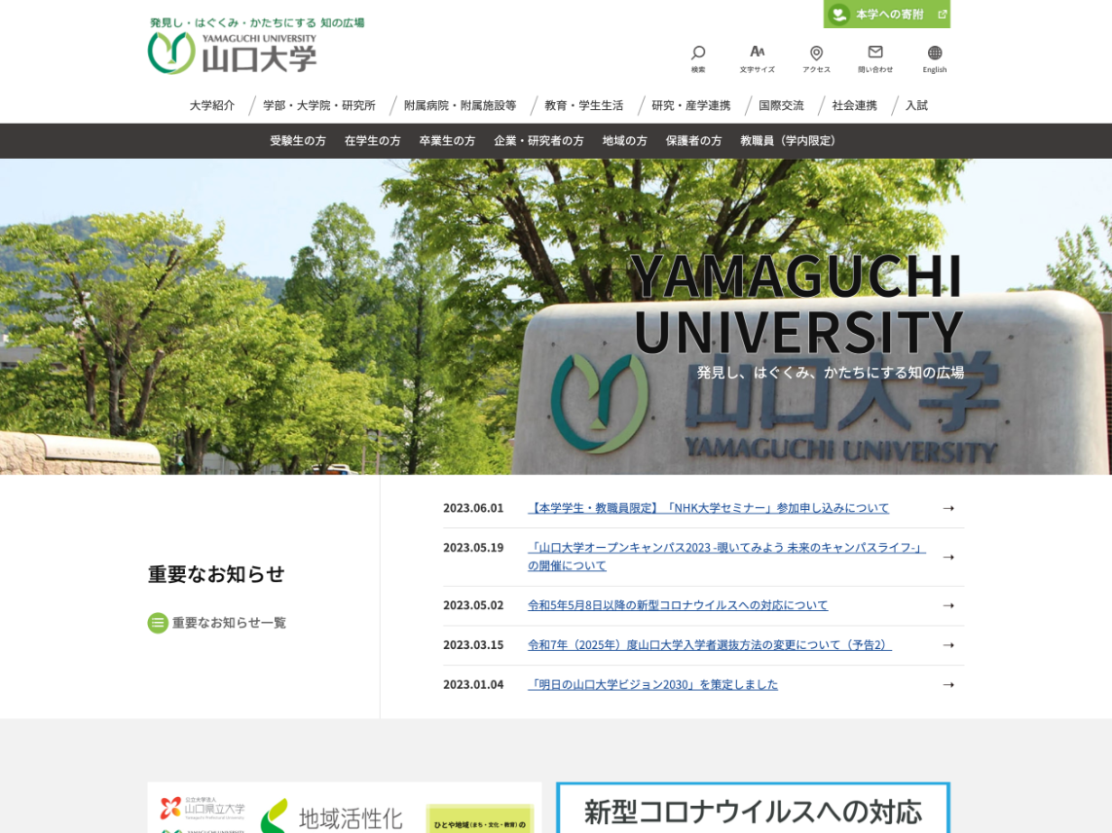Open the 学部・大学院・研究所 menu
This screenshot has height=833, width=1112.
(319, 106)
